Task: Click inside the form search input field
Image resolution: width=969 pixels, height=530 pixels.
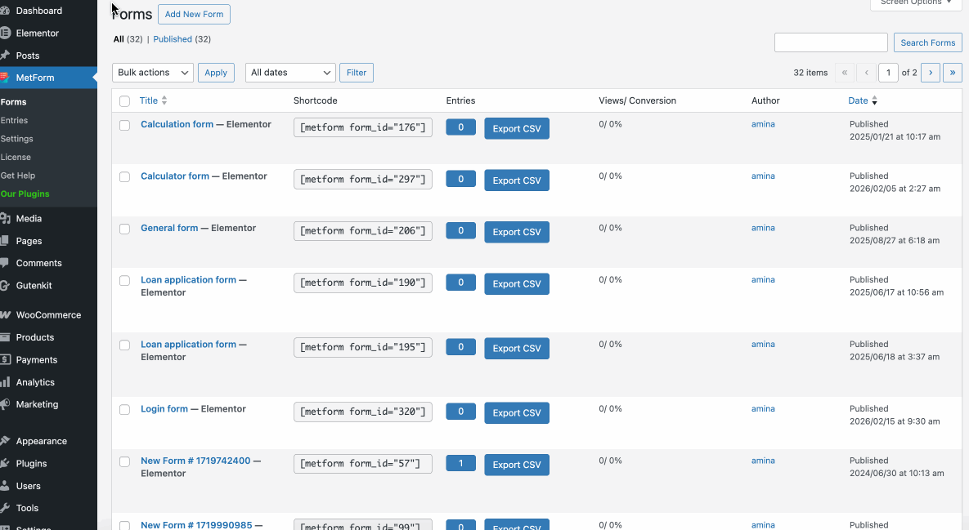Action: click(831, 42)
